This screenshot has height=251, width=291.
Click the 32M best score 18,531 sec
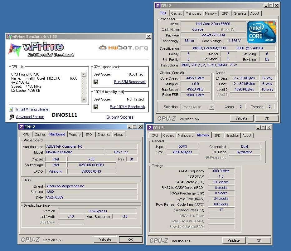click(135, 74)
